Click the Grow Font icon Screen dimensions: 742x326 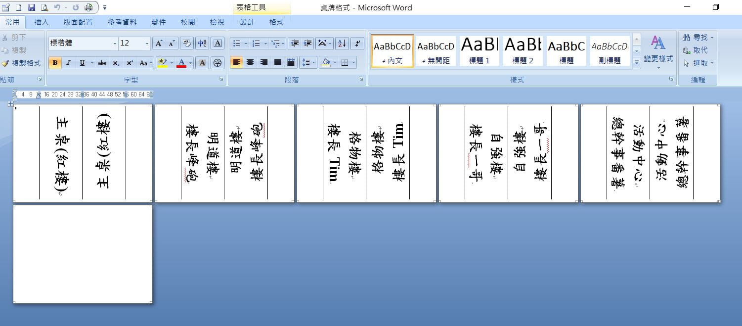pyautogui.click(x=158, y=44)
